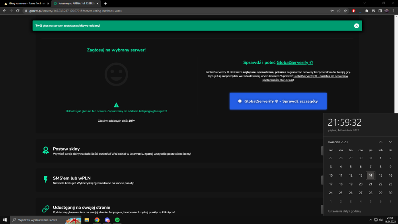Go to next month in calendar
This screenshot has width=398, height=224.
(390, 142)
